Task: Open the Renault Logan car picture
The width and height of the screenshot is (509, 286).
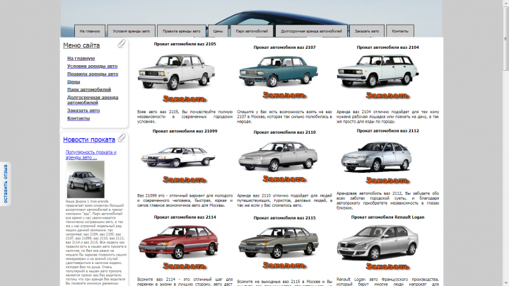Action: click(x=378, y=243)
